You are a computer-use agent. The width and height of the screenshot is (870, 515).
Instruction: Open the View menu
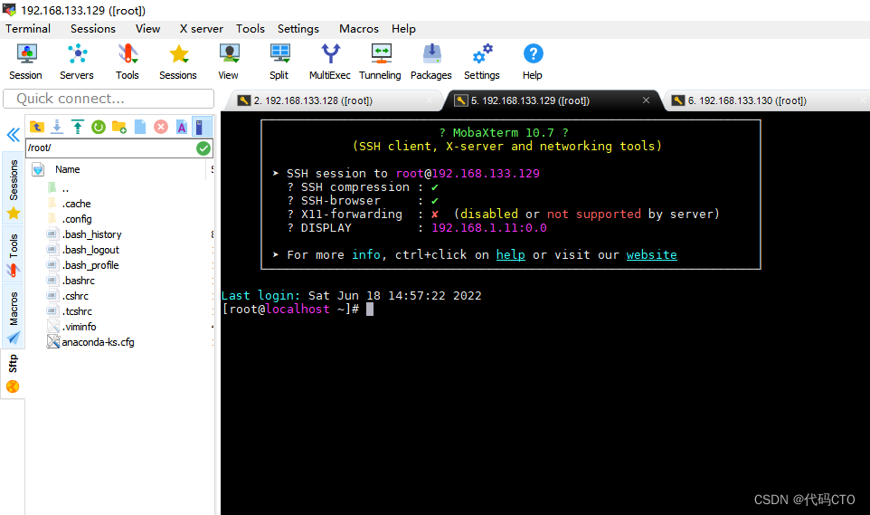pyautogui.click(x=147, y=29)
